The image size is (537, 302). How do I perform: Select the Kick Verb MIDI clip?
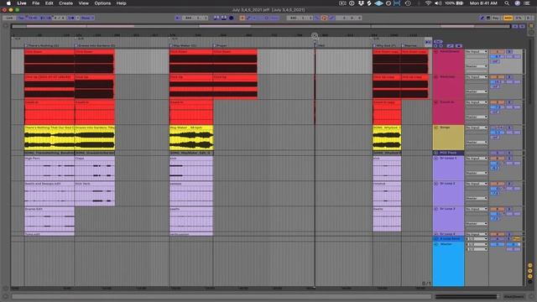click(95, 194)
